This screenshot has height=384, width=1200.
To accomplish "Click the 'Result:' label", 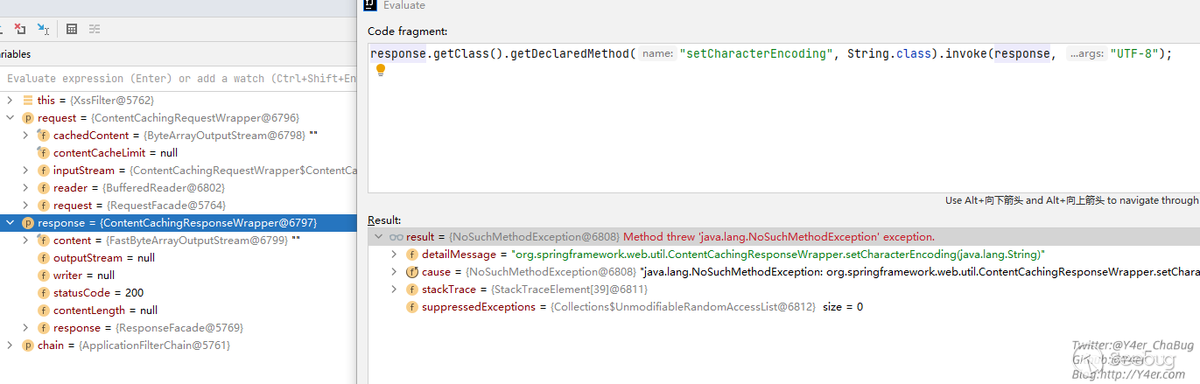I will 384,220.
